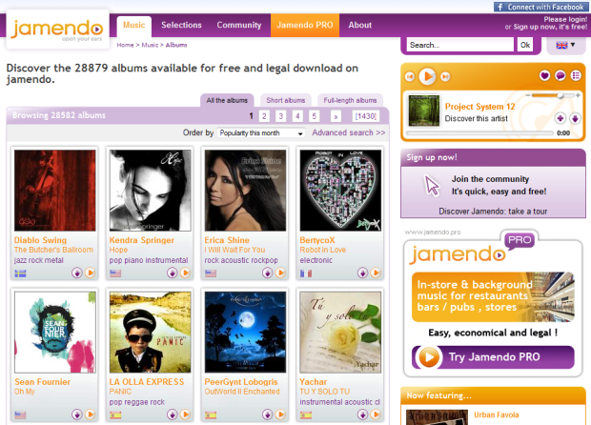The width and height of the screenshot is (591, 425).
Task: Expand the language flag selector
Action: [x=566, y=45]
